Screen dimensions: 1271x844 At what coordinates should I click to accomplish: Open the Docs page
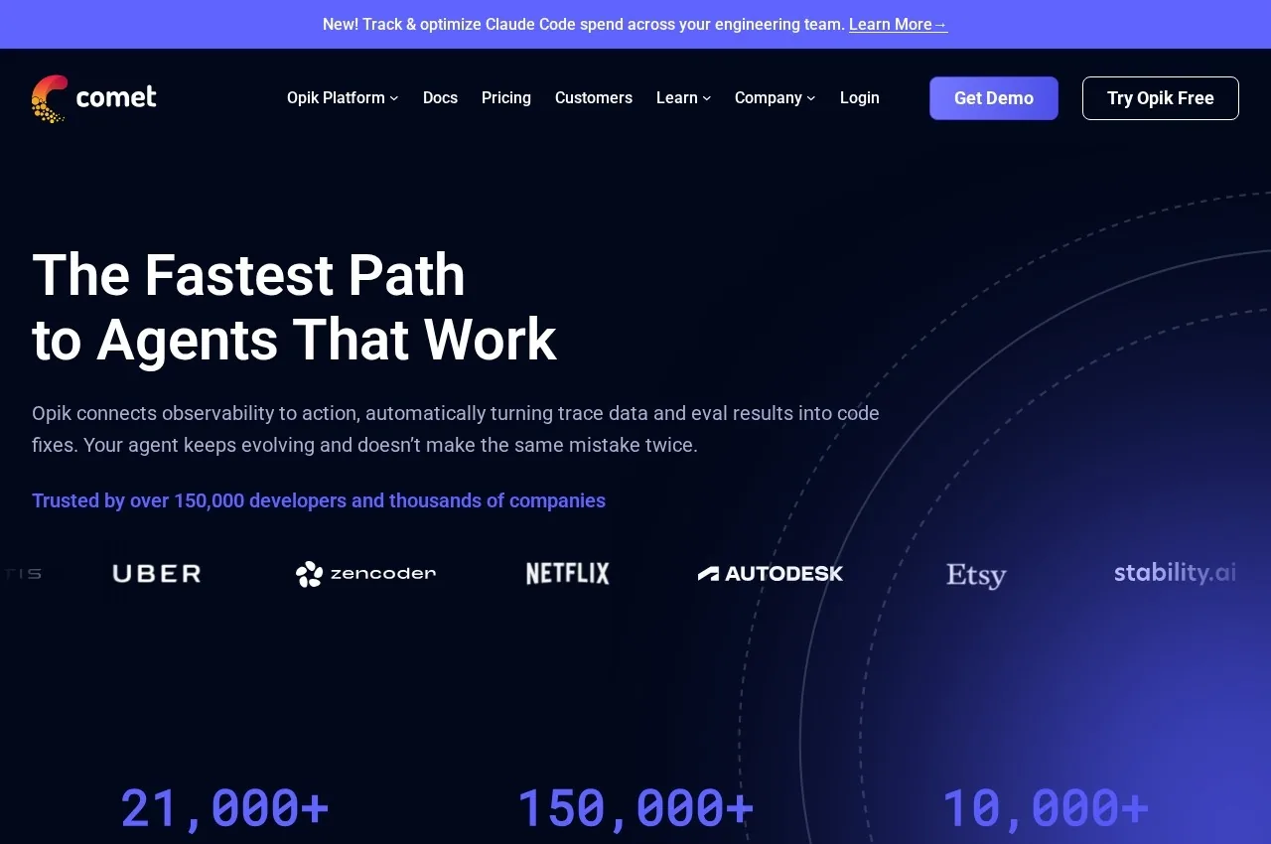click(440, 97)
